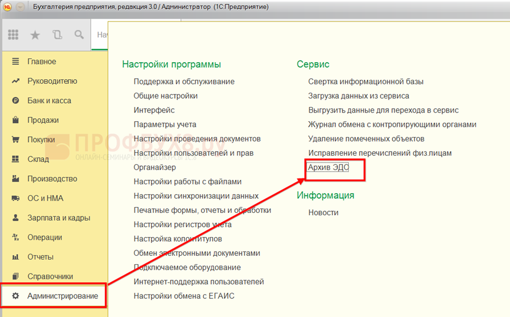Click the ОС и НМА truck icon
This screenshot has height=317, width=510.
pos(16,198)
